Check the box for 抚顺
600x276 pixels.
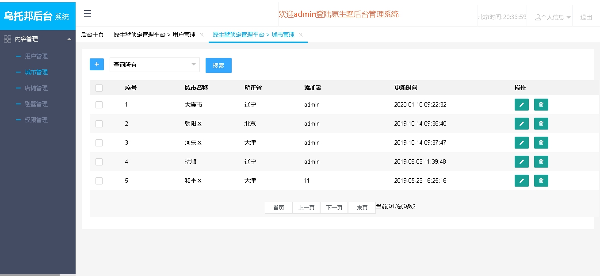tap(99, 162)
